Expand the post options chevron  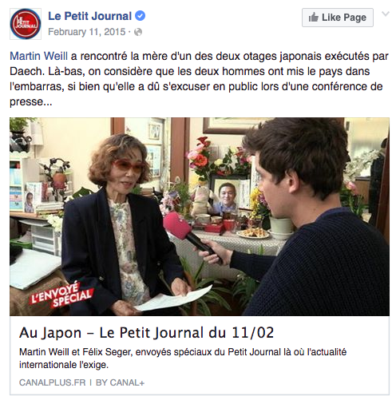pyautogui.click(x=385, y=14)
